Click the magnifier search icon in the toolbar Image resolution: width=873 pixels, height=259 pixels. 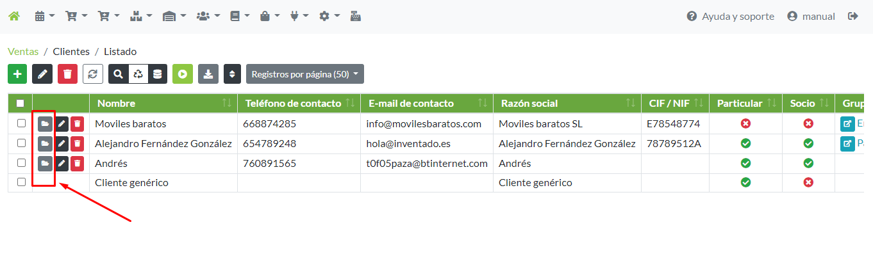(x=119, y=74)
